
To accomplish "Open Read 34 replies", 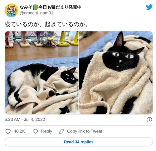I will coord(79,142).
